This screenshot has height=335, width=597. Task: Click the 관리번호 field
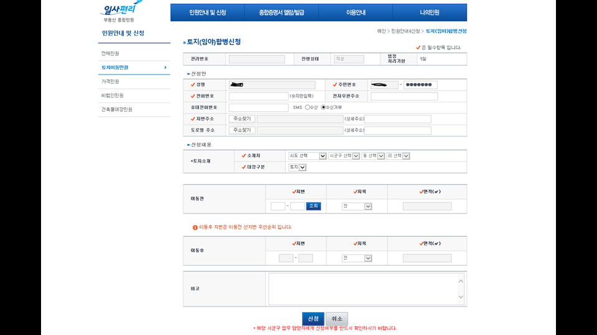point(257,60)
